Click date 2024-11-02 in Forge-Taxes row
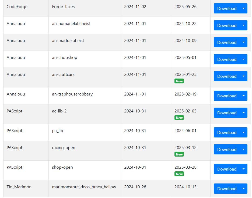This screenshot has width=252, height=198. [x=135, y=7]
